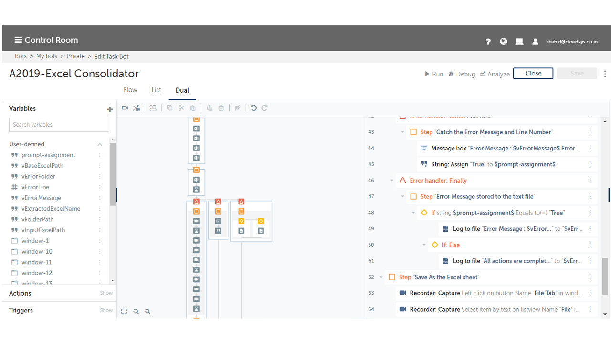
Task: Show the Actions panel
Action: tap(106, 293)
